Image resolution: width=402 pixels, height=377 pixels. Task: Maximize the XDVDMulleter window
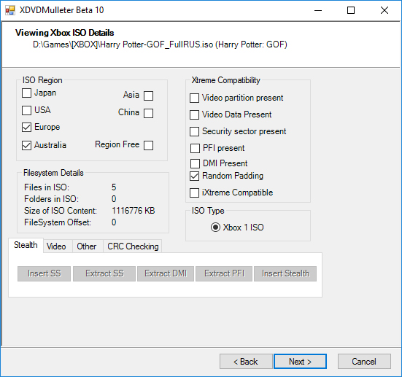point(351,10)
